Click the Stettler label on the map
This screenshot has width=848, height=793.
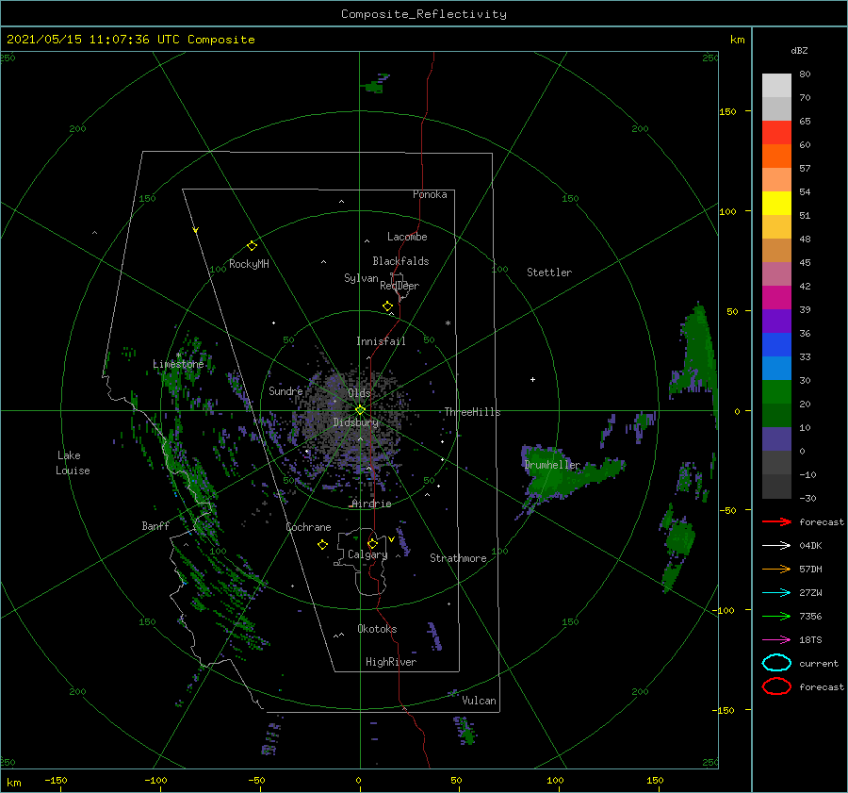pyautogui.click(x=549, y=273)
